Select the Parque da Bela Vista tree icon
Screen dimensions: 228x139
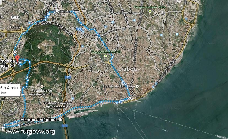pyautogui.click(x=150, y=11)
